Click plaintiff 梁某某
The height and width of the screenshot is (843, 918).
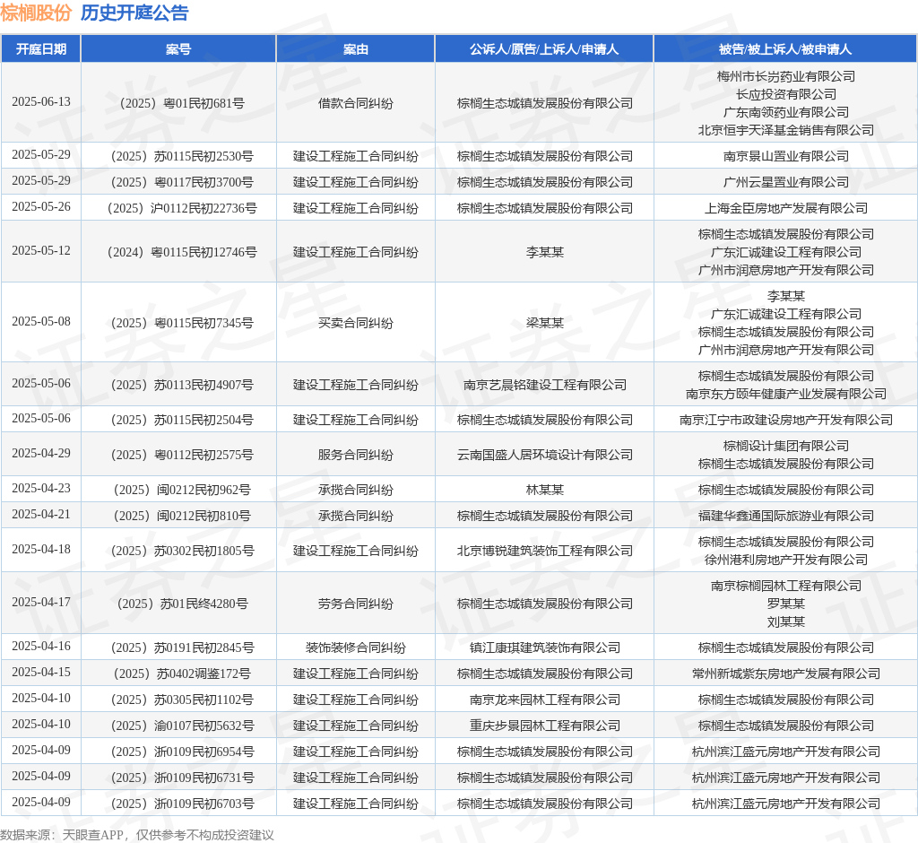[x=544, y=323]
